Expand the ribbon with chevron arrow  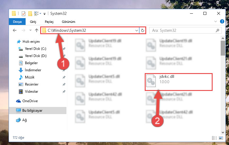click(x=215, y=22)
